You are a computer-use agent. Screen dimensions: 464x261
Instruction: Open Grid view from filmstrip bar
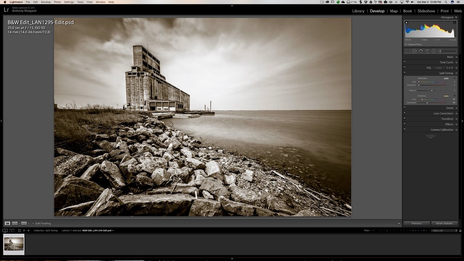click(x=19, y=231)
